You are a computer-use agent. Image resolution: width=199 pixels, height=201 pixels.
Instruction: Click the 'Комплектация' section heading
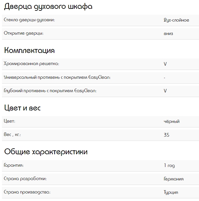pos(29,51)
